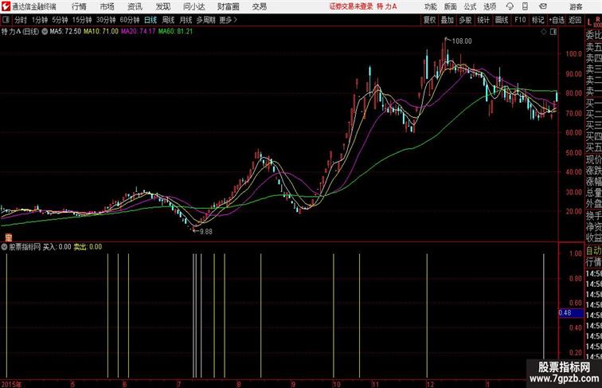Click the 特力A (日线) chart title
The width and height of the screenshot is (602, 388).
coord(21,32)
